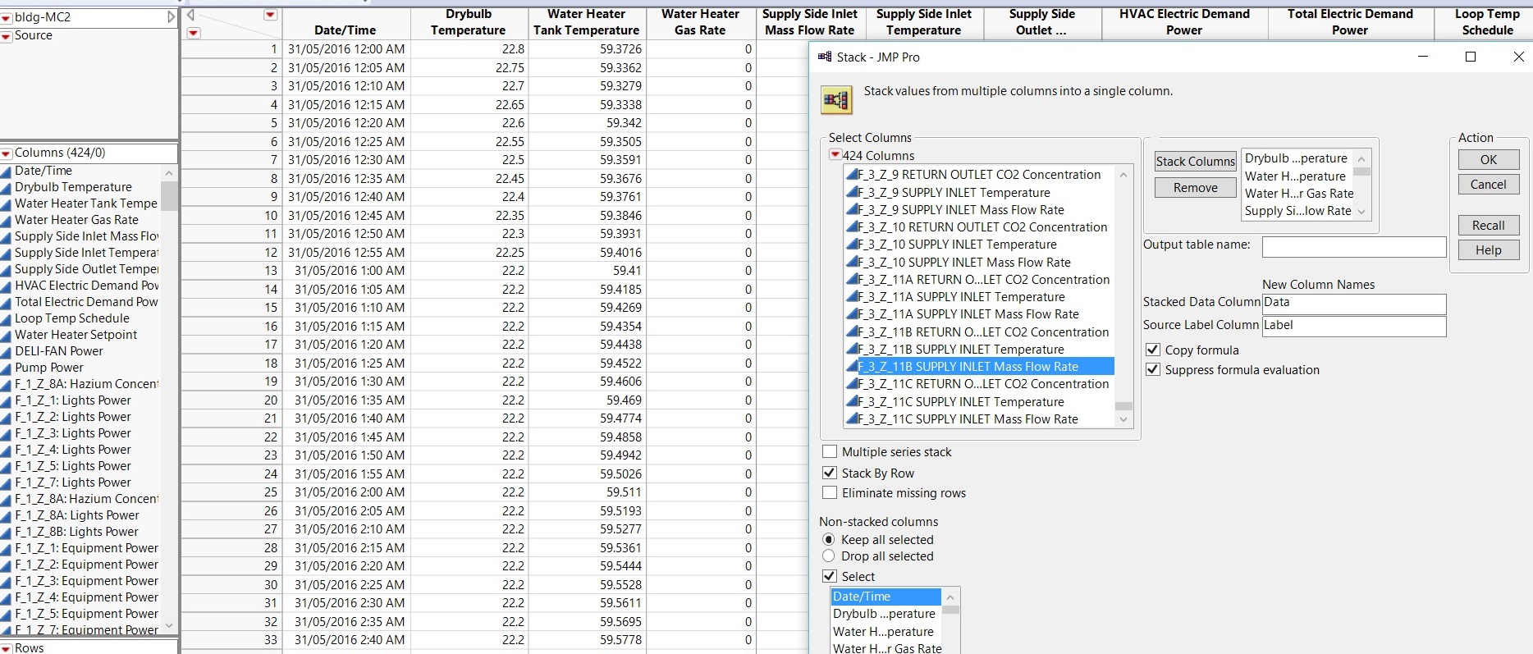Click icon of F_3_Z_9 SUPPLY INLET Temperature
The height and width of the screenshot is (654, 1533).
pyautogui.click(x=852, y=193)
